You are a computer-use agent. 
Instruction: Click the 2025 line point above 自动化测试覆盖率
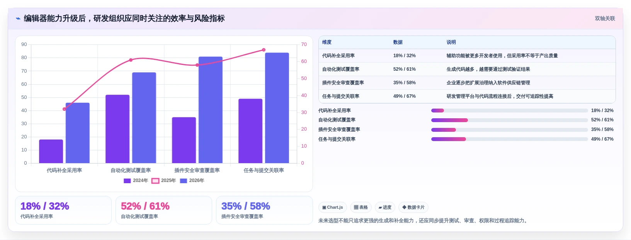[x=131, y=60]
